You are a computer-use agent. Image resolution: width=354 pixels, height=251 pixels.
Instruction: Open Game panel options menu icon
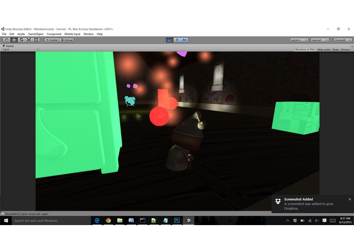coord(352,46)
